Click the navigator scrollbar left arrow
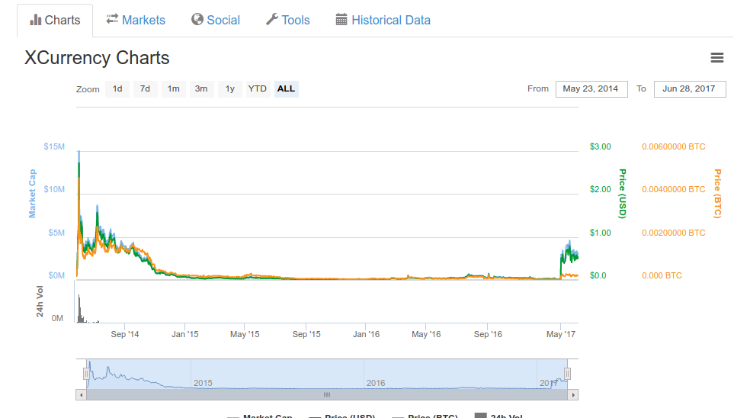The height and width of the screenshot is (418, 750). (82, 395)
